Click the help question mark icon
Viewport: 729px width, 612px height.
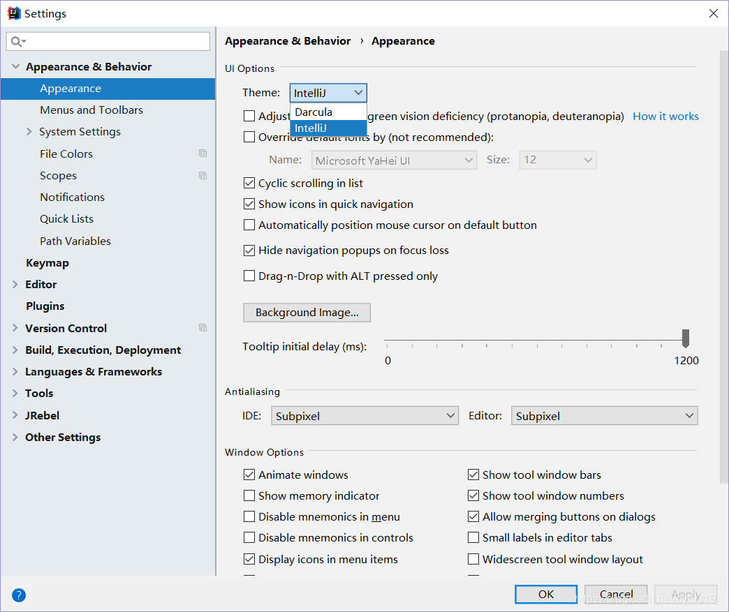pyautogui.click(x=19, y=595)
